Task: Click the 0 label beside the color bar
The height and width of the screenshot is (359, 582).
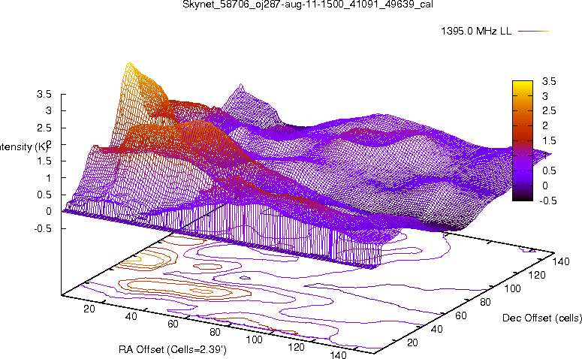Action: tap(545, 186)
